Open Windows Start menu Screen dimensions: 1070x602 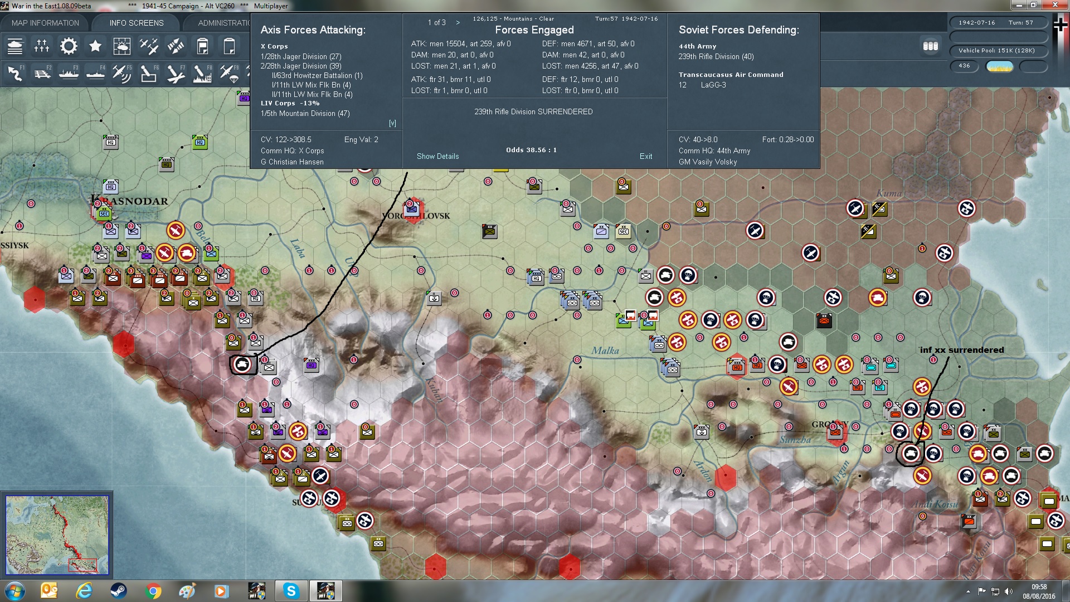(15, 591)
